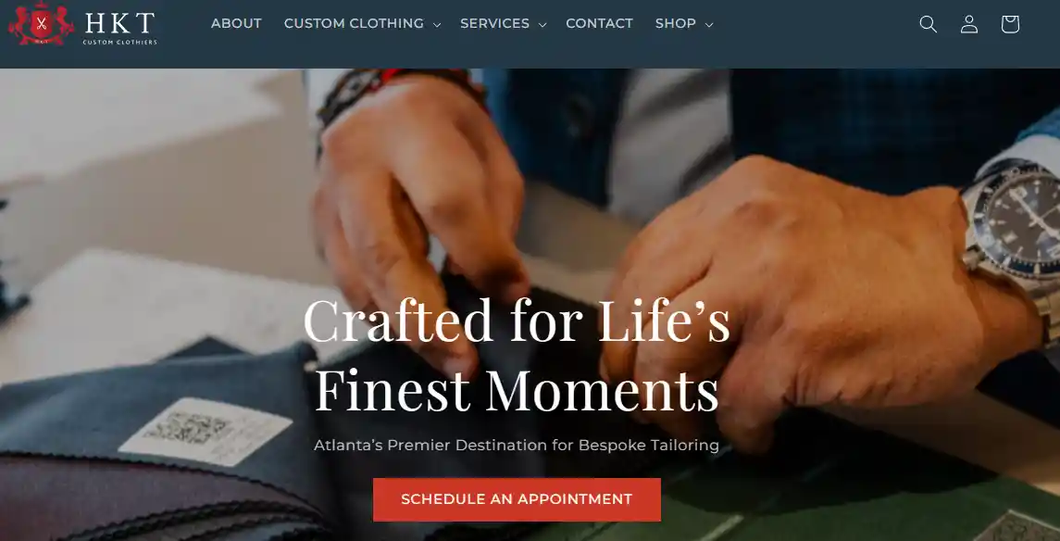Click the Crafted for Life's Finest Moments heading
Image resolution: width=1060 pixels, height=541 pixels.
coord(517,355)
